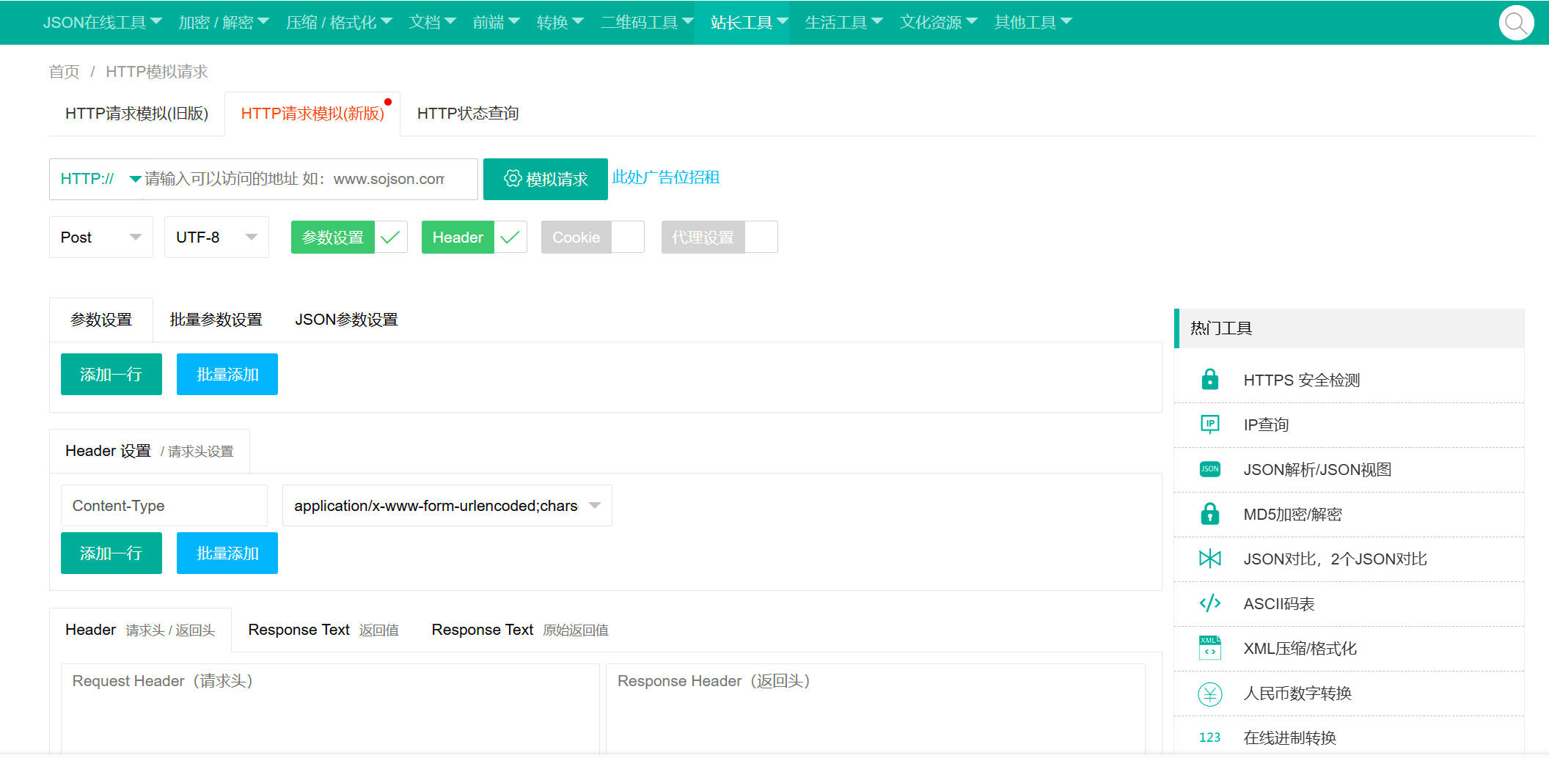Click the XML压缩/格式化 file icon

coord(1209,648)
